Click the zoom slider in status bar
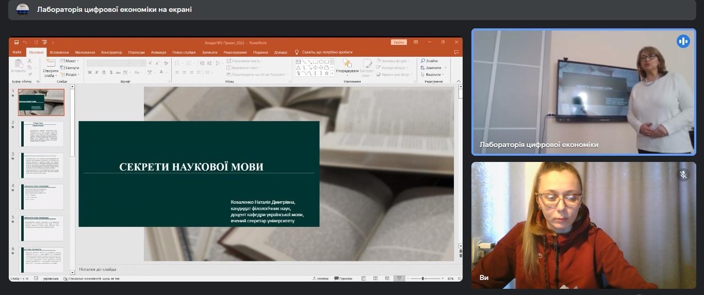The image size is (704, 295). [423, 278]
